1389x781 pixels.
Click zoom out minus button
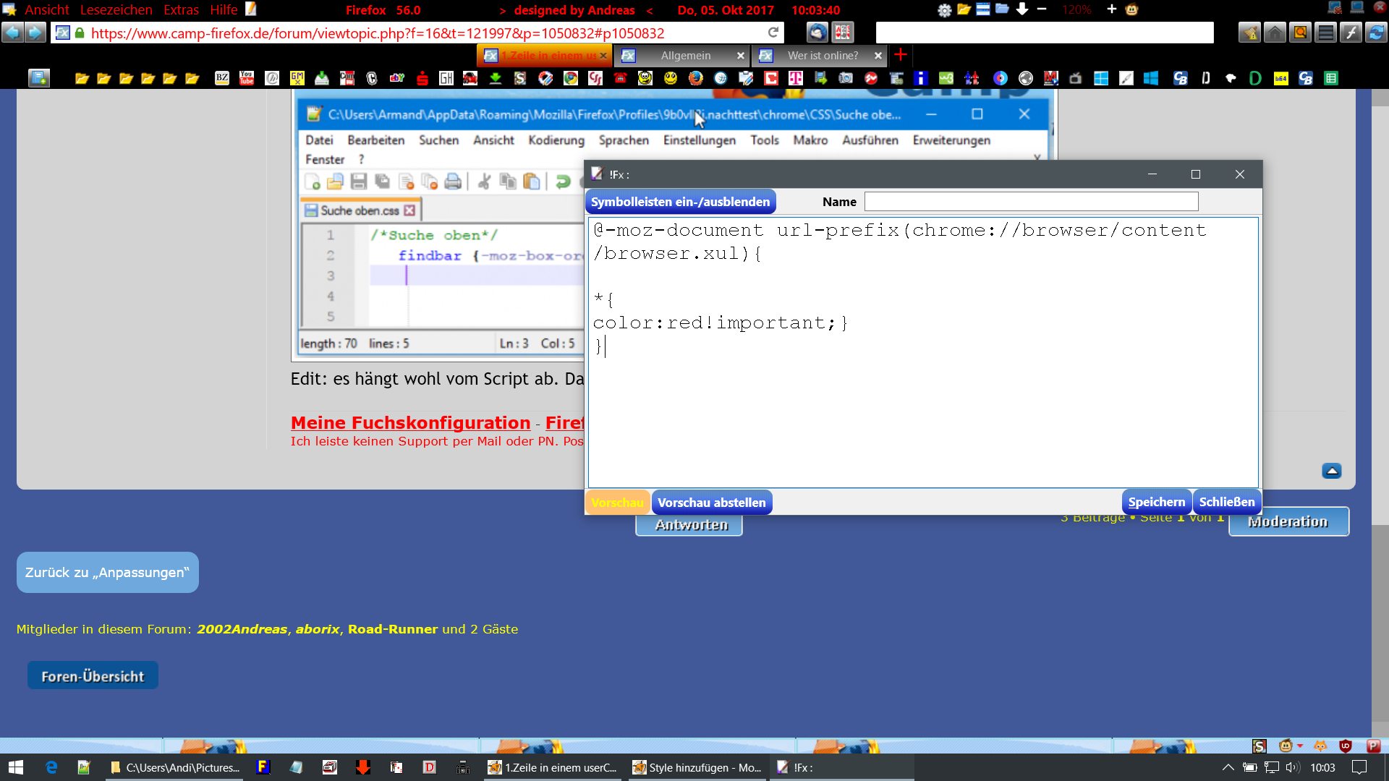(x=1042, y=9)
